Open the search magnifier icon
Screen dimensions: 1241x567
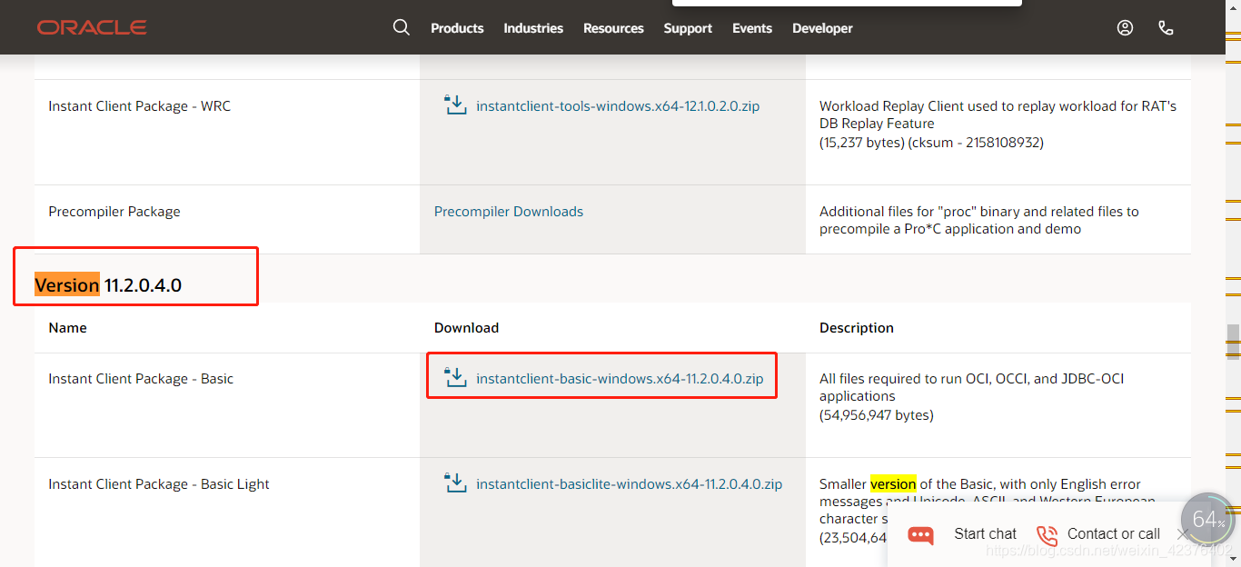(x=402, y=27)
